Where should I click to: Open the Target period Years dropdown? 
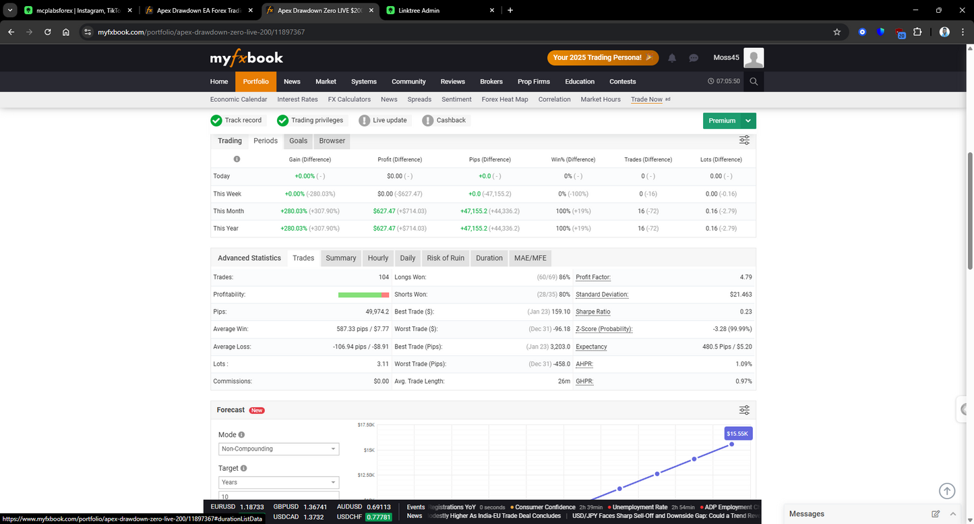pyautogui.click(x=278, y=482)
